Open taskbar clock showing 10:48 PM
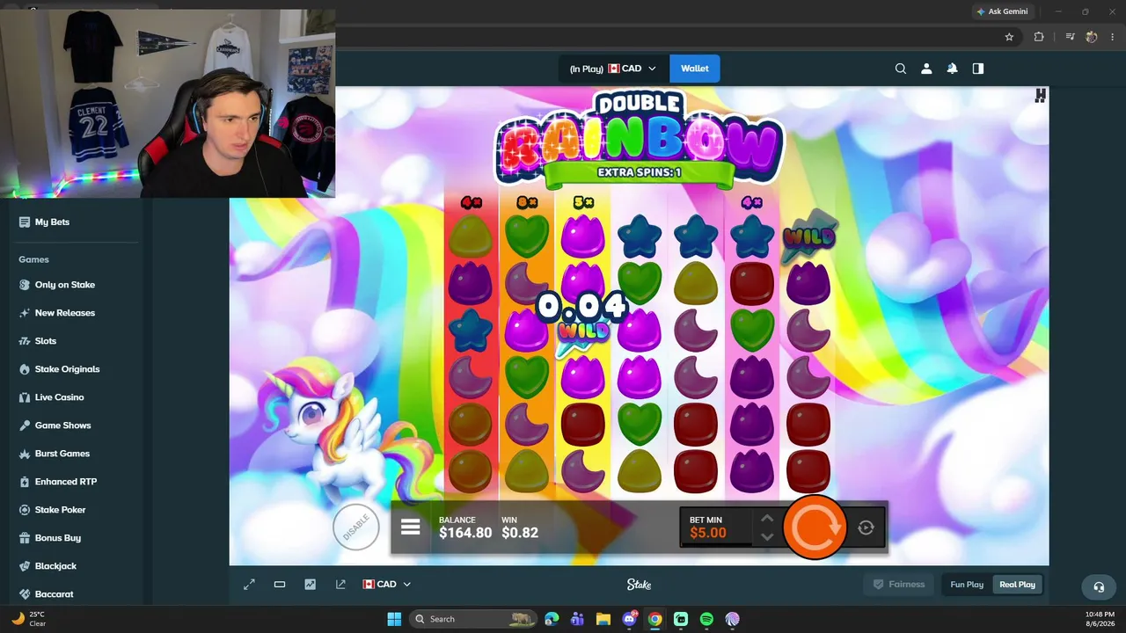 point(1100,619)
